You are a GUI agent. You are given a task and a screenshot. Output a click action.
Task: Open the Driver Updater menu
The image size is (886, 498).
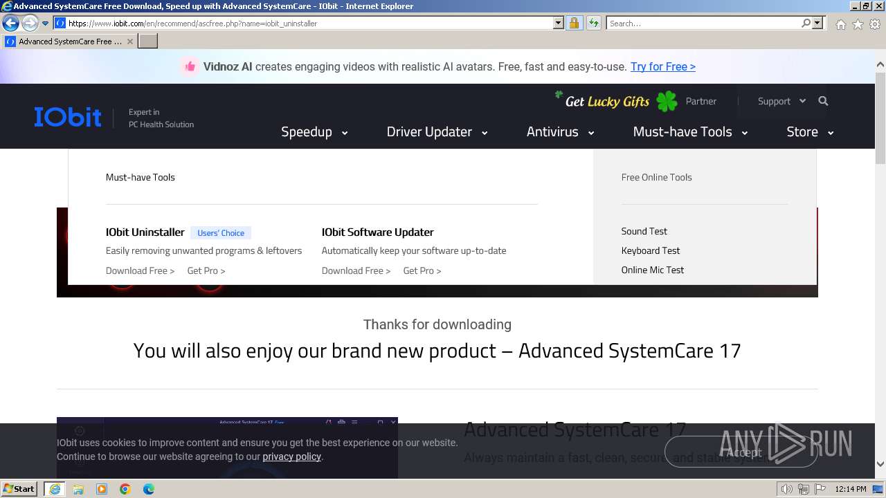(x=437, y=131)
